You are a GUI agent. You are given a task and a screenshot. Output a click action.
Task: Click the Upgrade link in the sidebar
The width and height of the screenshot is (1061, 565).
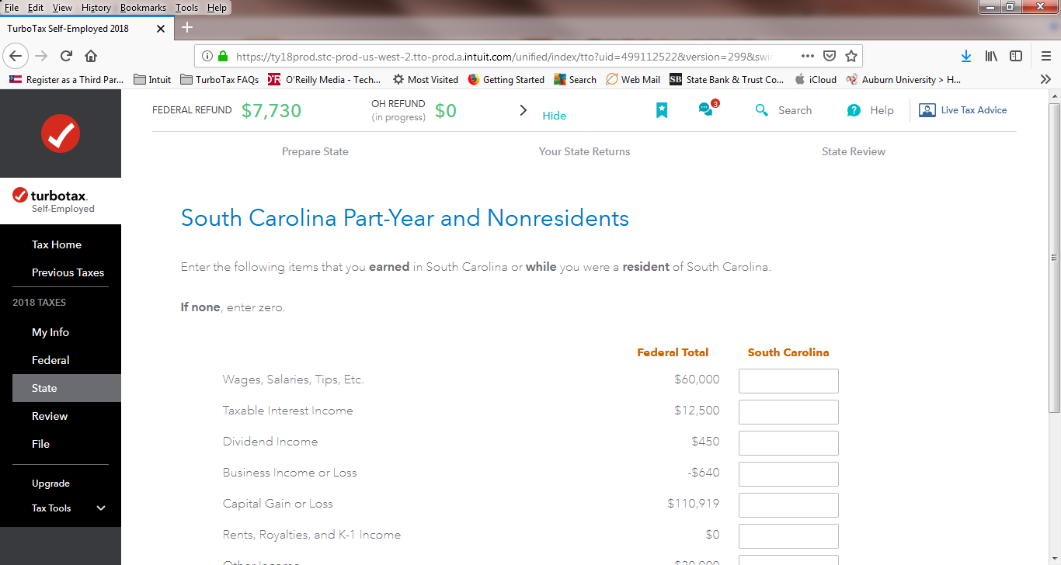click(x=50, y=483)
